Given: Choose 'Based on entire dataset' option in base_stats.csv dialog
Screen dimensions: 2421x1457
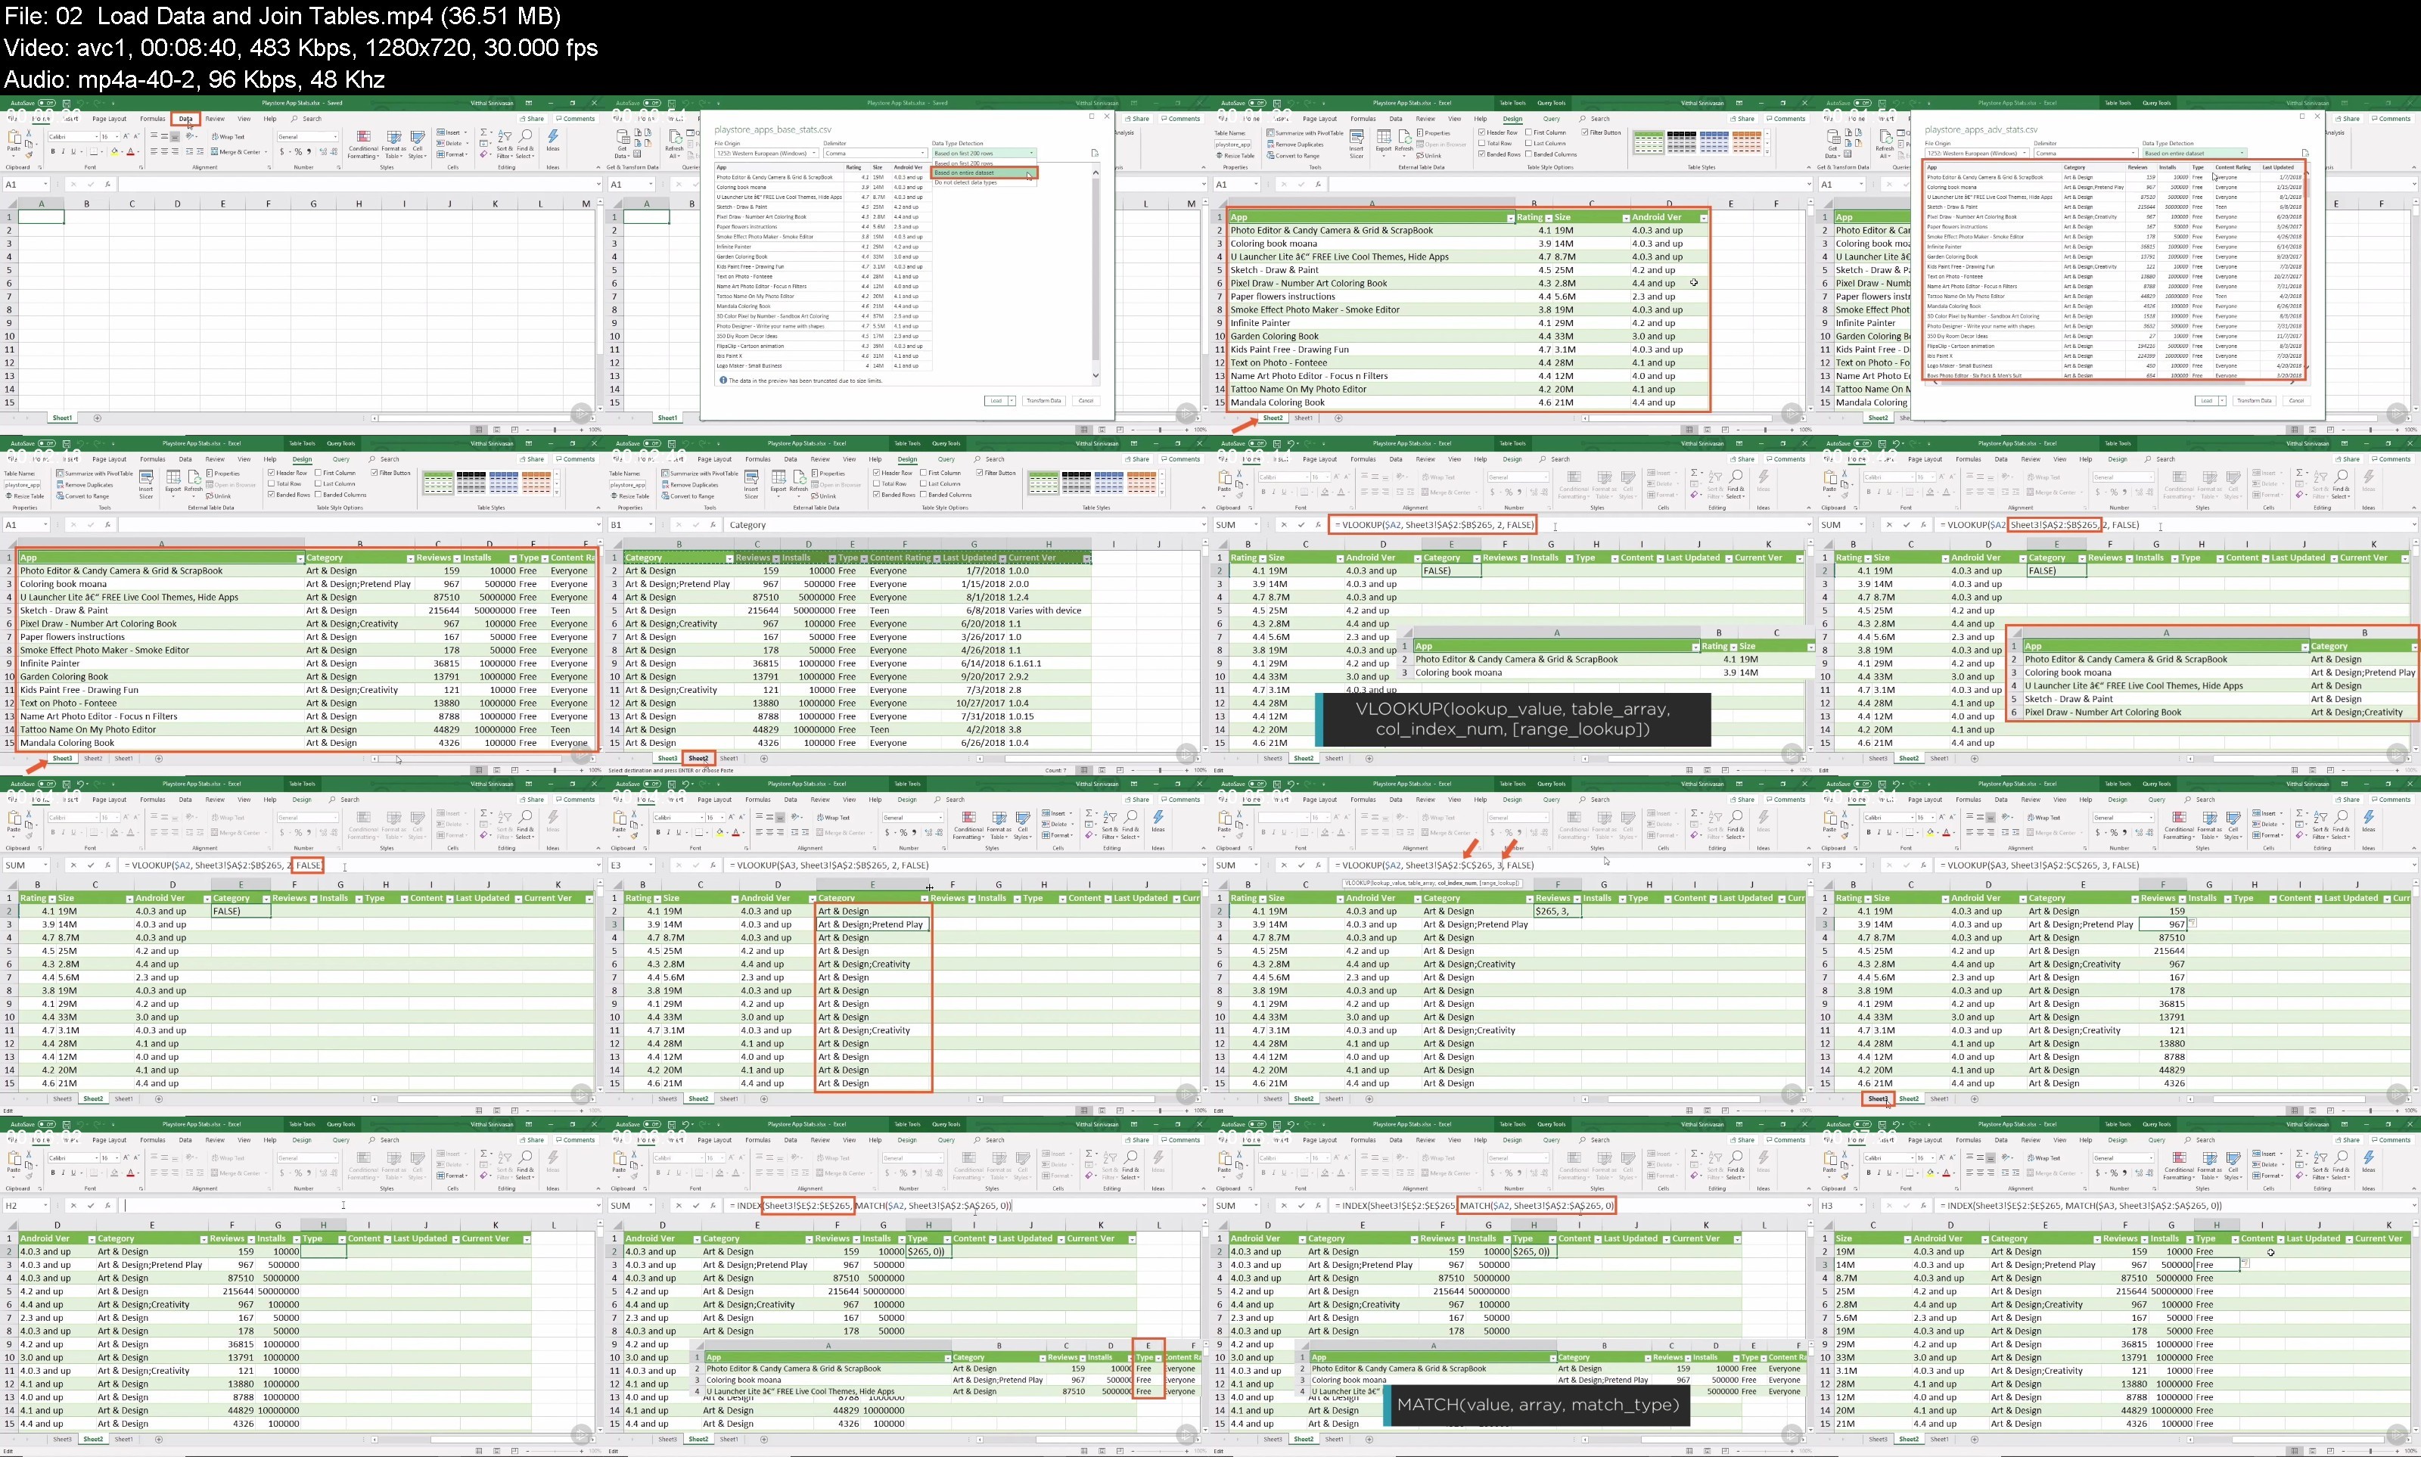Looking at the screenshot, I should [x=985, y=172].
